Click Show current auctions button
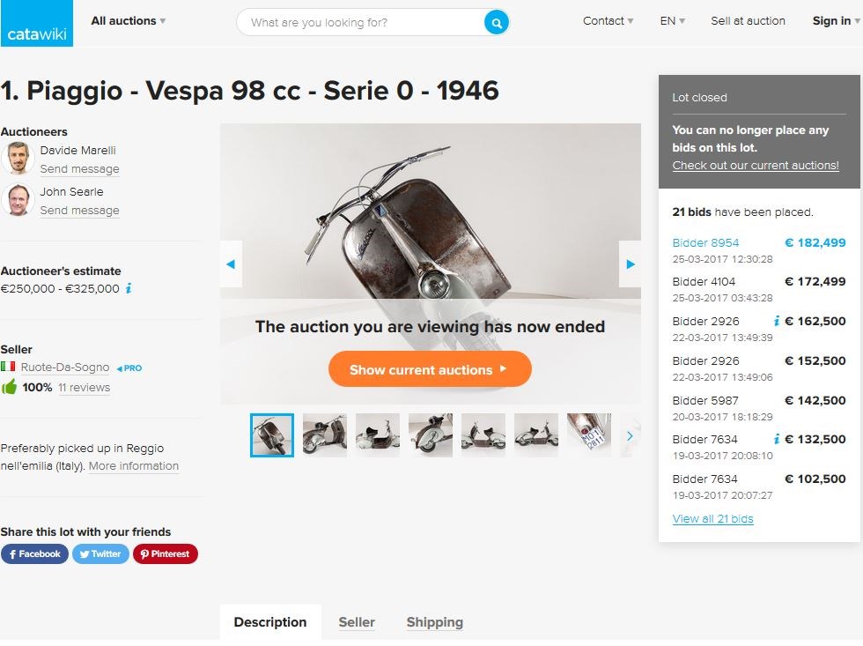The height and width of the screenshot is (646, 863). [x=430, y=369]
